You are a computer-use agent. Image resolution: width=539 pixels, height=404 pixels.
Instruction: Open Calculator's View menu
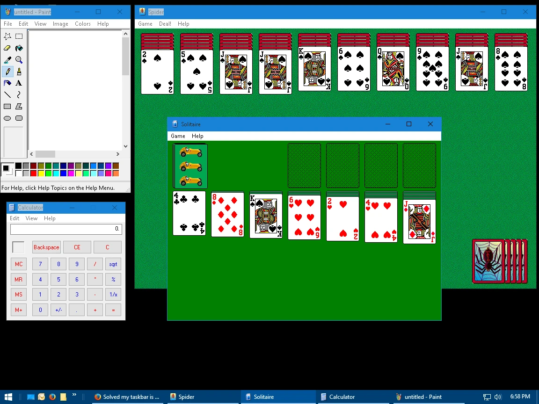[32, 218]
